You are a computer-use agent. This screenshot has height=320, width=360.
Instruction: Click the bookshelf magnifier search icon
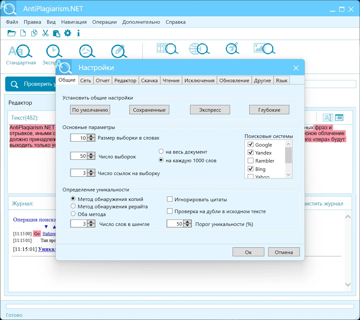[167, 49]
